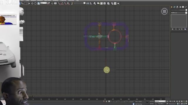188x105 pixels.
Task: Go to end of animation
Action: [177, 101]
